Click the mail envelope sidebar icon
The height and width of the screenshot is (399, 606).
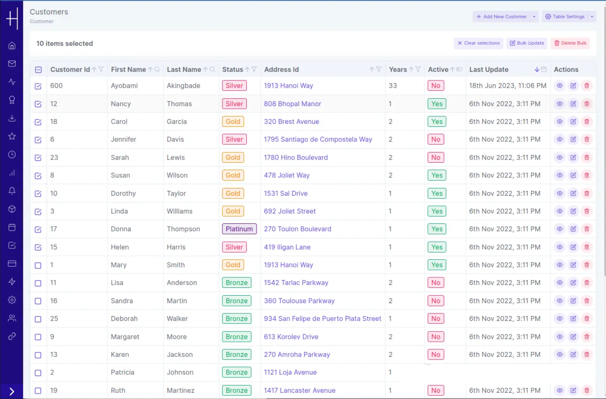click(12, 63)
